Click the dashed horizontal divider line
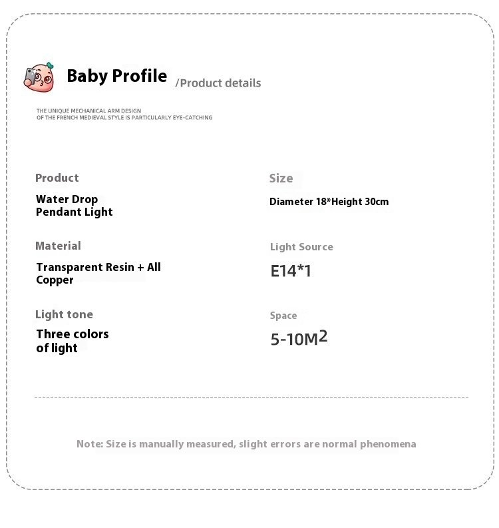This screenshot has width=499, height=528. point(251,397)
